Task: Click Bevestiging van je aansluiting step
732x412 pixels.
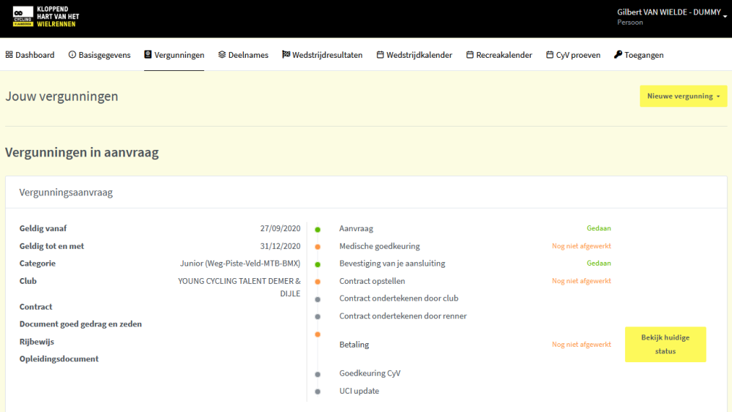Action: coord(392,263)
